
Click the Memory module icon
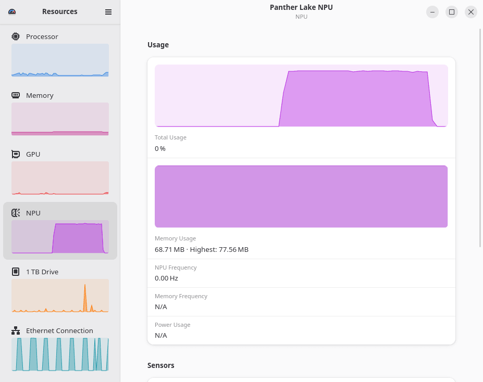tap(16, 95)
